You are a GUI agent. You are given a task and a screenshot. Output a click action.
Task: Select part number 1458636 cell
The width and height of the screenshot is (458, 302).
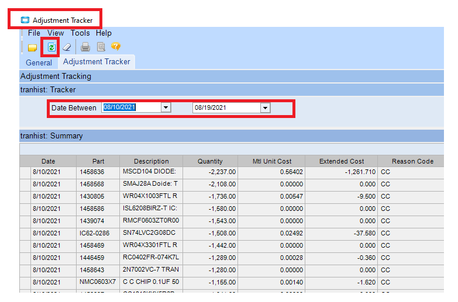[98, 172]
